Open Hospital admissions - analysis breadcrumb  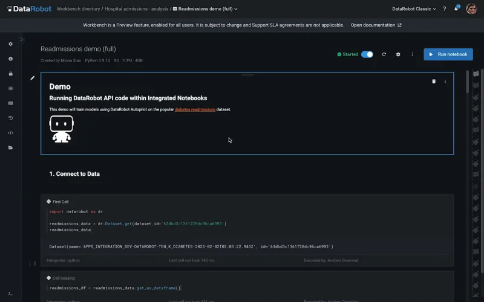136,9
